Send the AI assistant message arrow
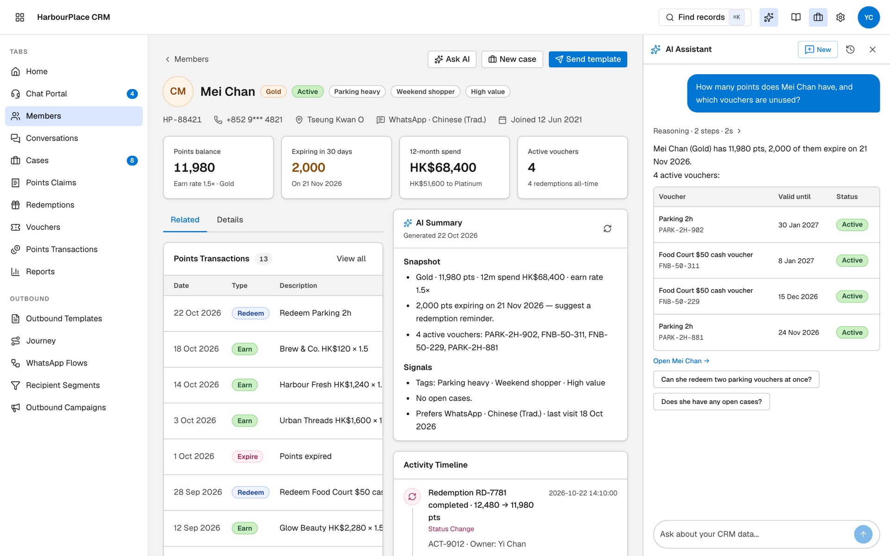 pos(863,534)
